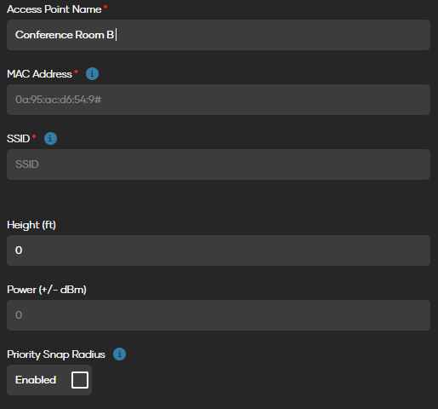
Task: Click the red asterisk after Access Point Name
Action: 105,6
